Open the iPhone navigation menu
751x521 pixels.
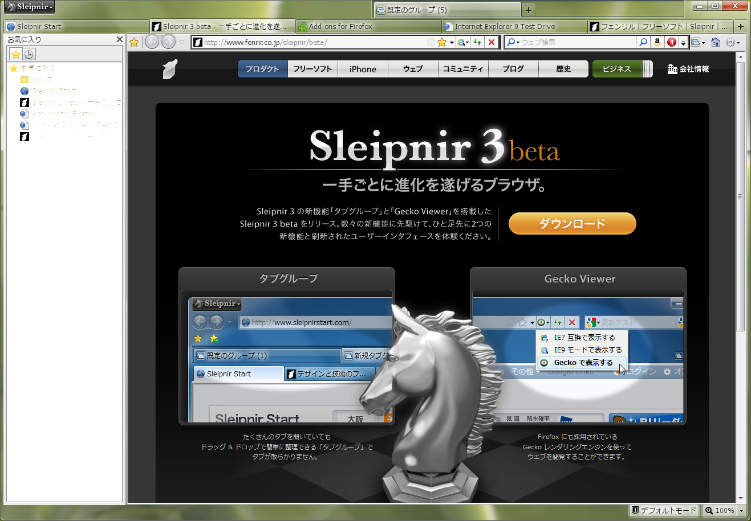coord(363,69)
